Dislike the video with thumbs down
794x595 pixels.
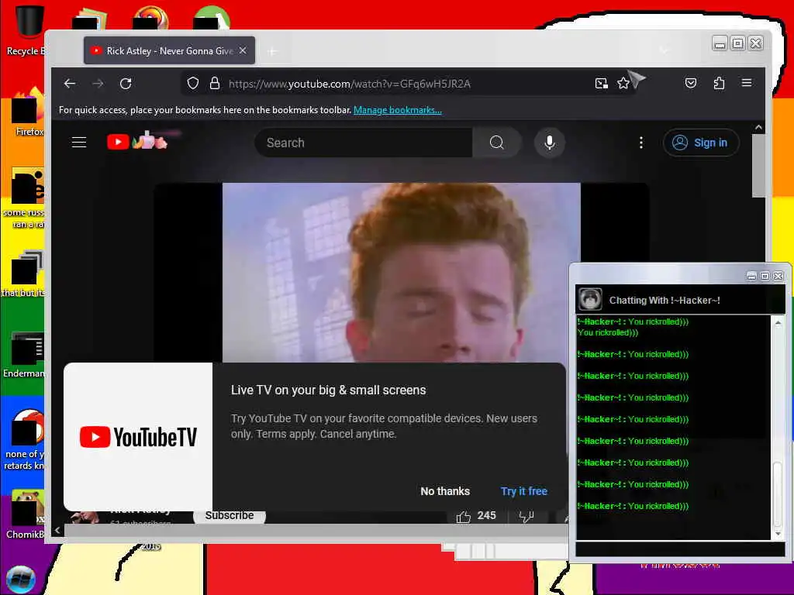[526, 517]
